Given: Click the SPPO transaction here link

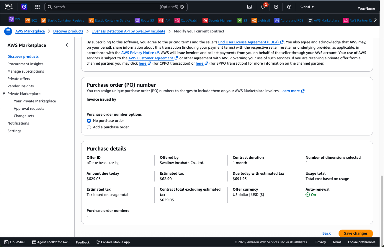Looking at the screenshot, I should tap(202, 63).
